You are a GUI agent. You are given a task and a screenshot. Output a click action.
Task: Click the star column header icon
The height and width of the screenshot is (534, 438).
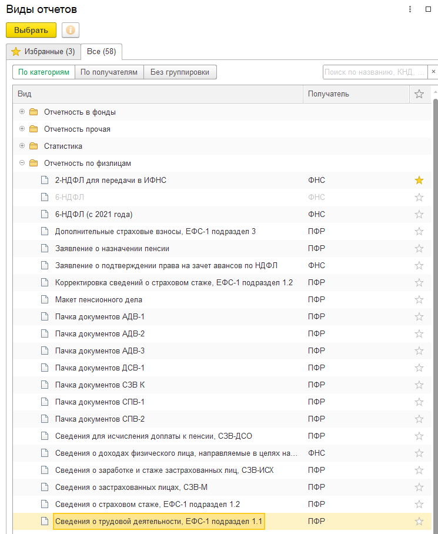[419, 94]
